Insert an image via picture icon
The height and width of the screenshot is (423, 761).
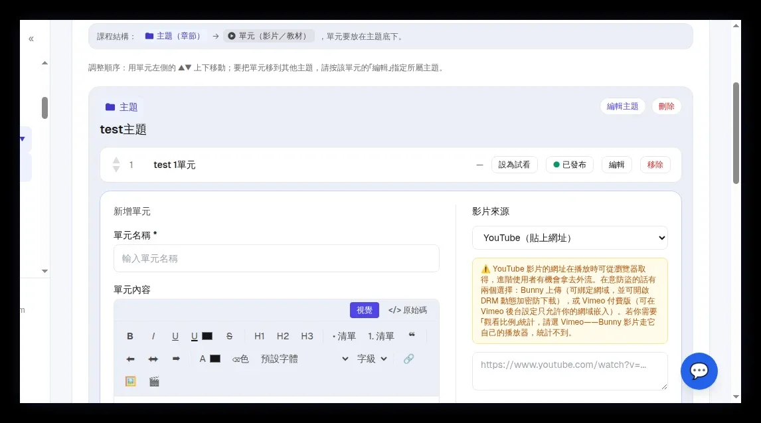[131, 381]
